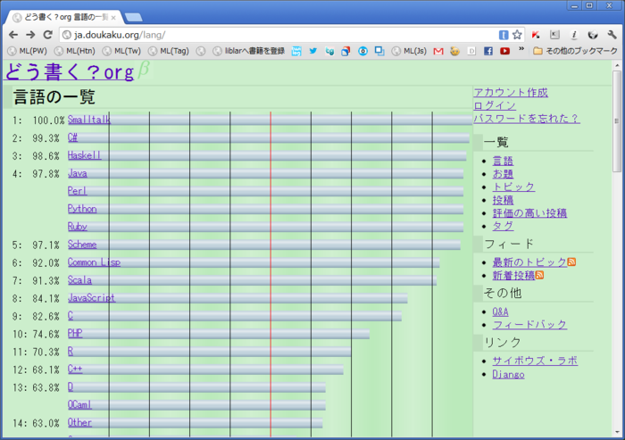
Task: Open the フィードバック link
Action: click(x=529, y=324)
